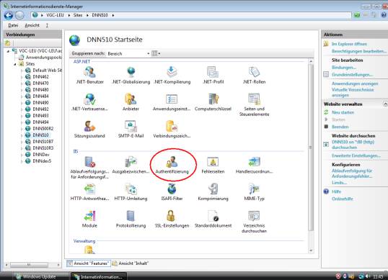Click Beenden action
This screenshot has height=280, width=388.
[x=340, y=127]
